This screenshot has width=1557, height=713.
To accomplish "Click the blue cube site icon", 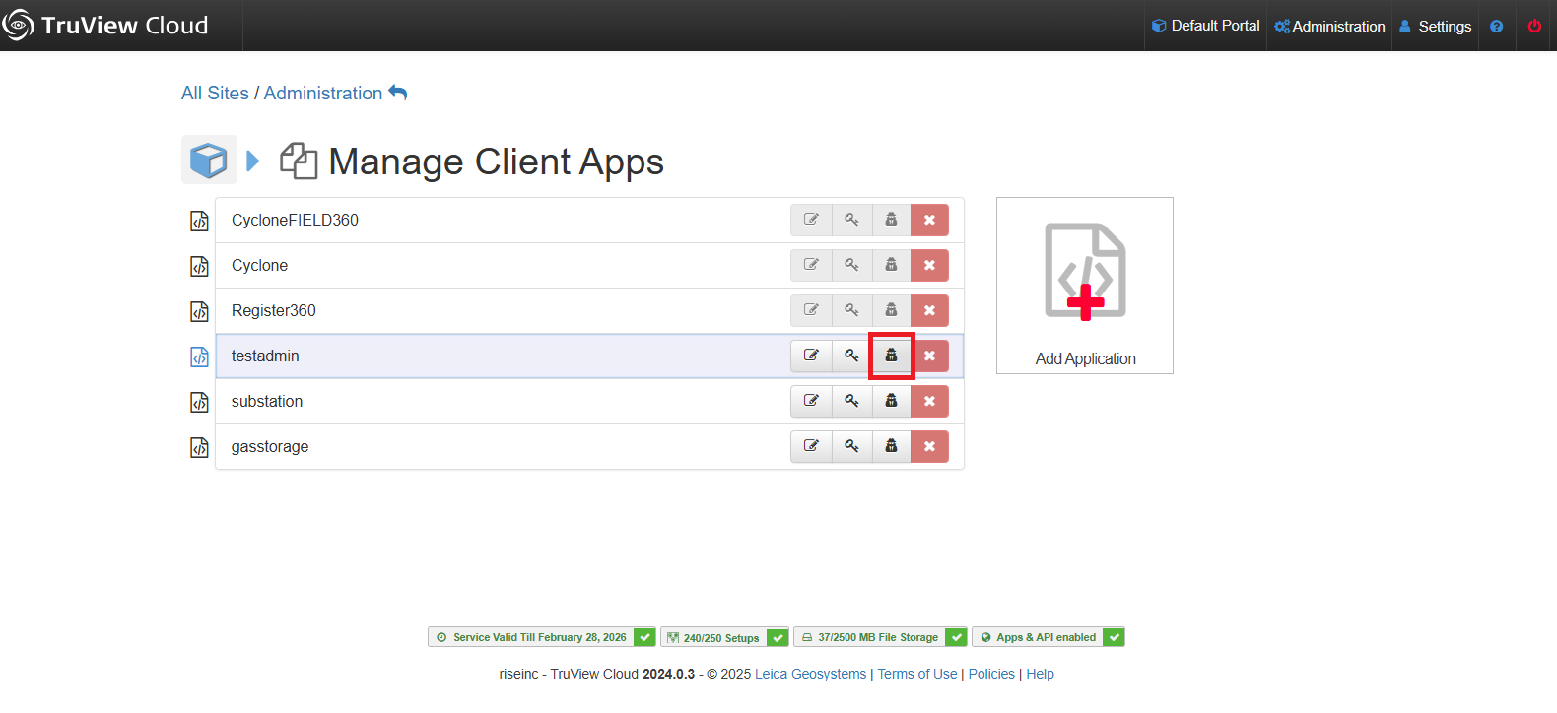I will tap(209, 160).
